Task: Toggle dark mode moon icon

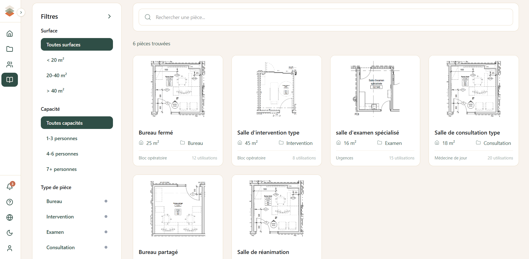Action: pos(10,233)
